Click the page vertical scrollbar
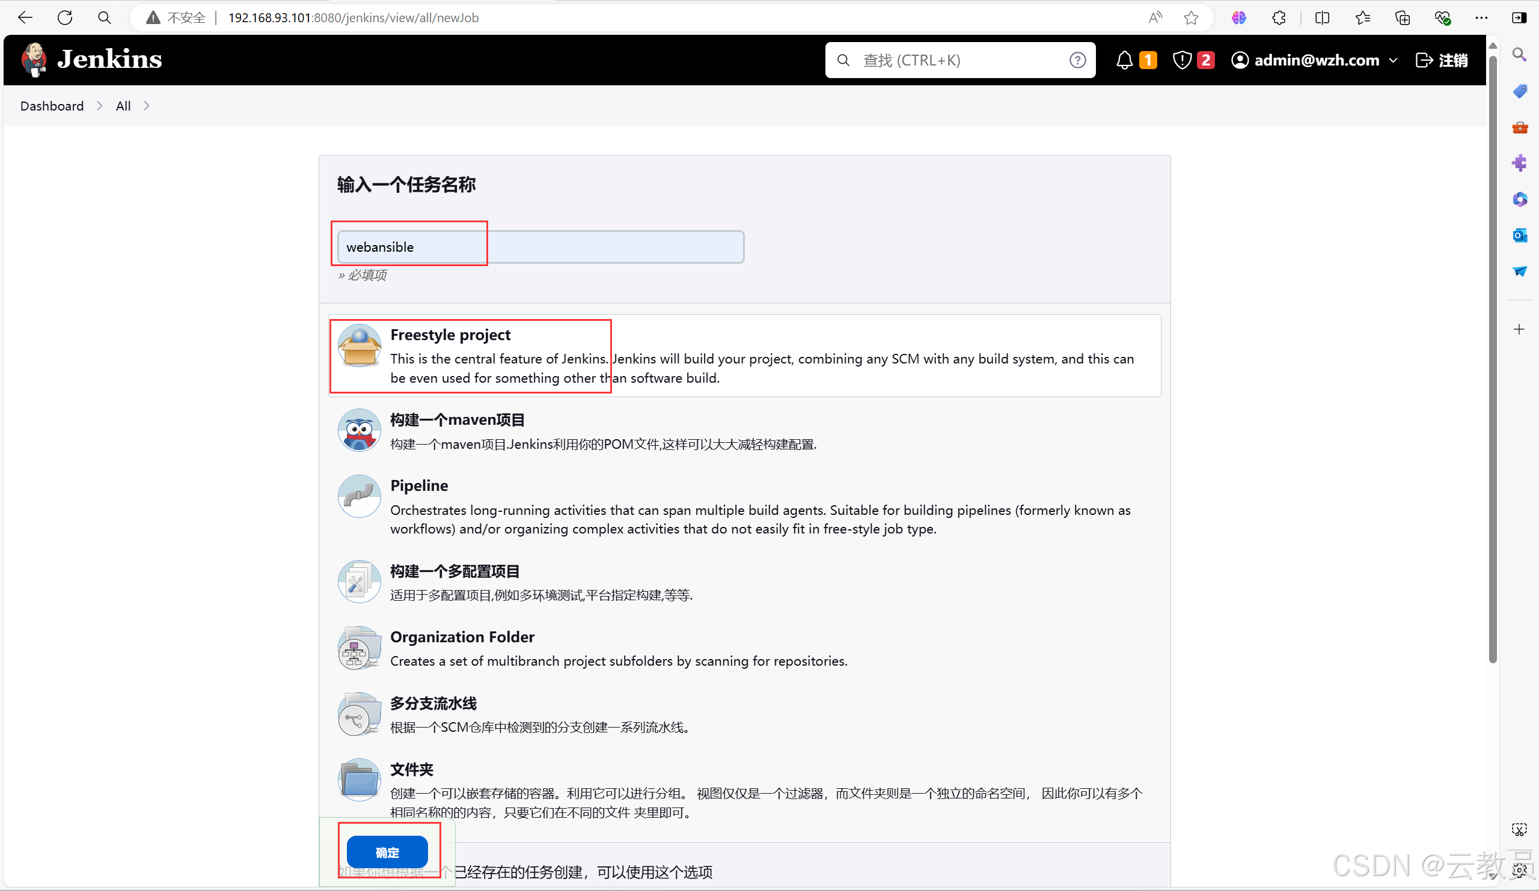The image size is (1539, 891). pyautogui.click(x=1493, y=360)
